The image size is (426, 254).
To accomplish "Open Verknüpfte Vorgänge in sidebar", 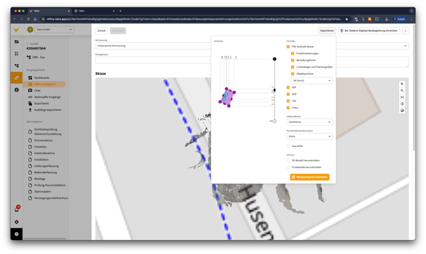I will pos(47,97).
